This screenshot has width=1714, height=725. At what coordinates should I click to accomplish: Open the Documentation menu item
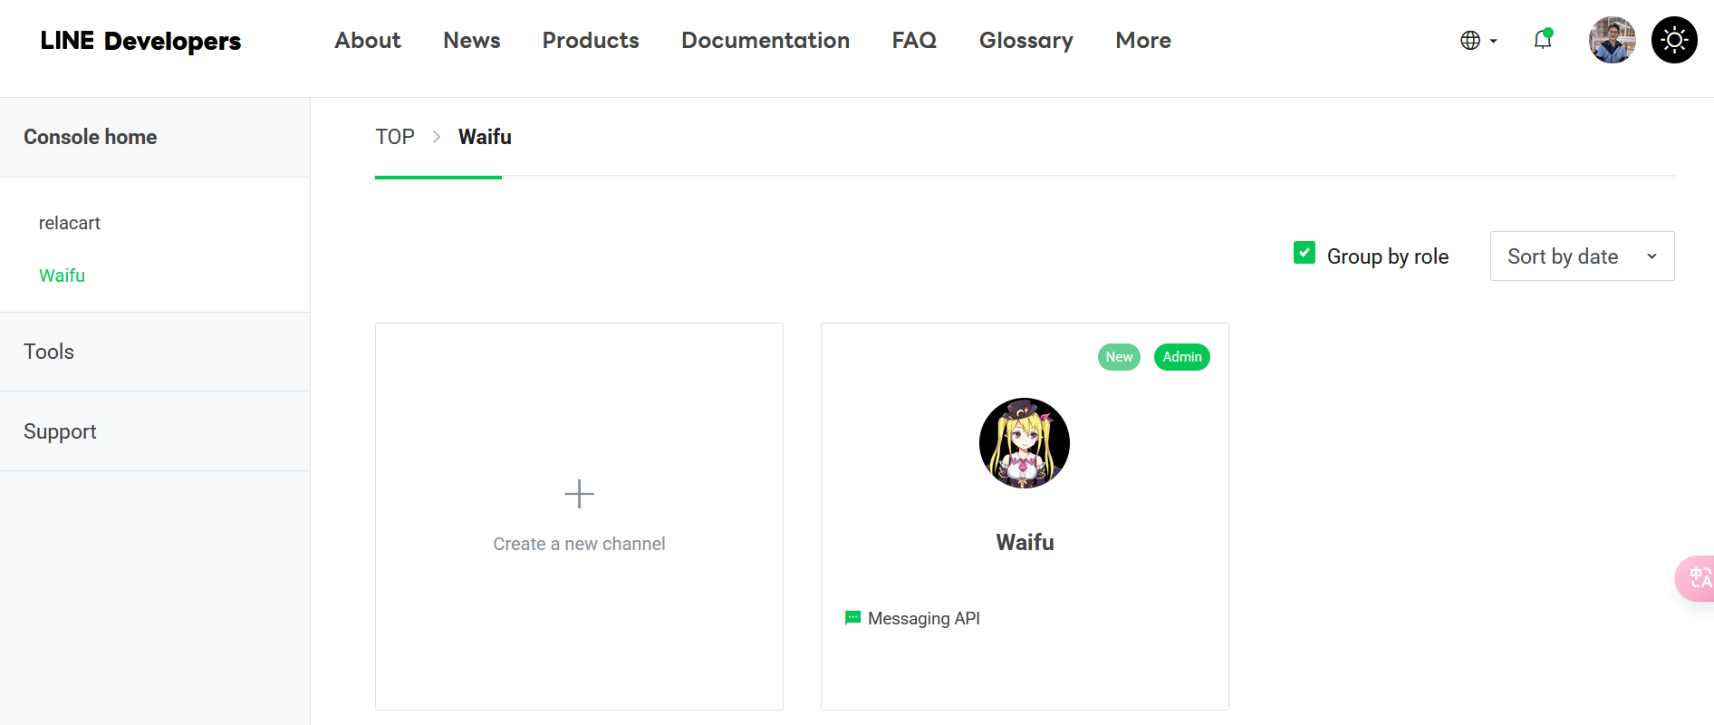pos(765,41)
